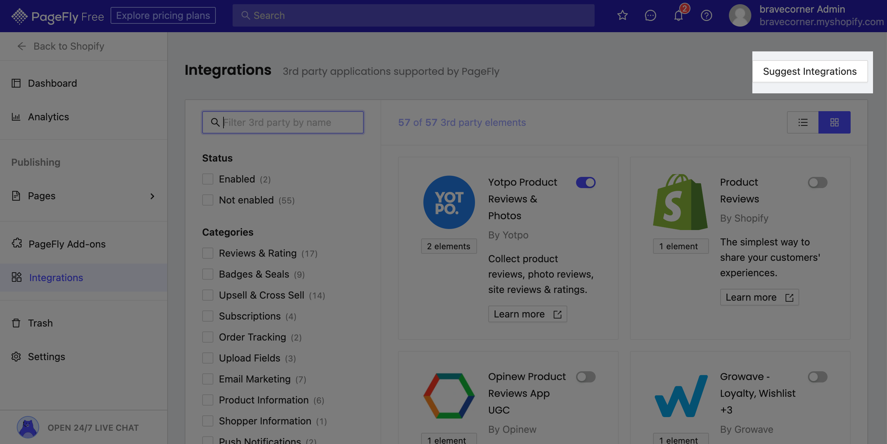
Task: Open the chat bubble icon in header
Action: (650, 15)
